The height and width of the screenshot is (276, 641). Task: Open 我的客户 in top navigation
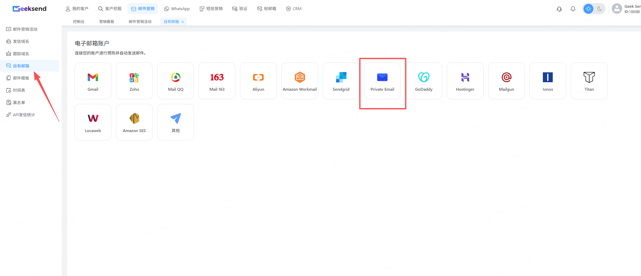click(x=77, y=9)
